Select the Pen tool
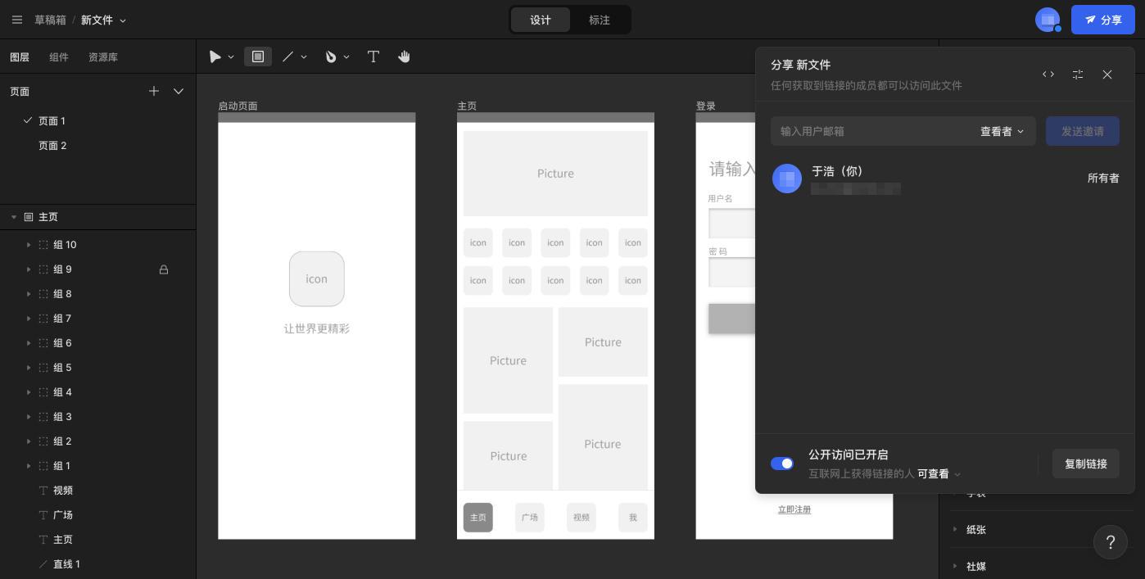Viewport: 1145px width, 579px height. 331,57
